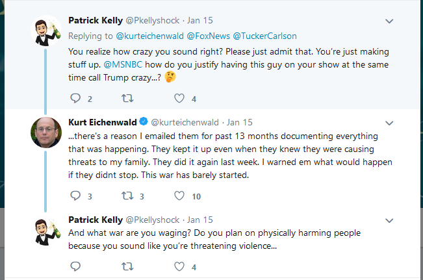
Task: Expand options menu on Kurt Eichenwald's tweet
Action: (389, 122)
